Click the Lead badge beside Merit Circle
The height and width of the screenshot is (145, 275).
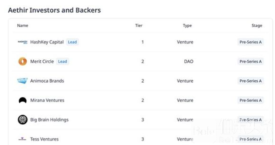click(63, 62)
